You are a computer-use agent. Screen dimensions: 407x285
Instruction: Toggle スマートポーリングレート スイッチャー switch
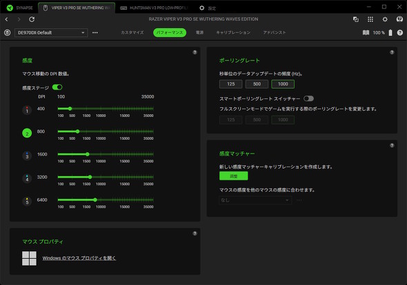[x=308, y=98]
